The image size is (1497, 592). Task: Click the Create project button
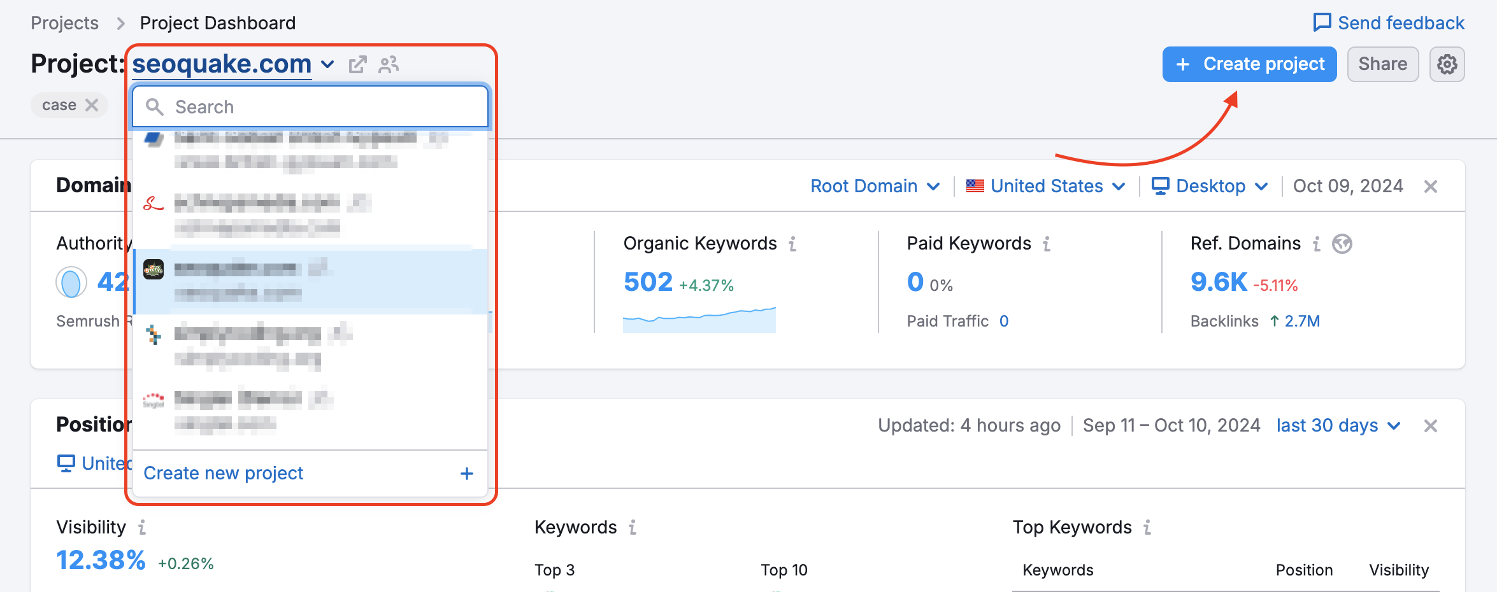(x=1249, y=64)
